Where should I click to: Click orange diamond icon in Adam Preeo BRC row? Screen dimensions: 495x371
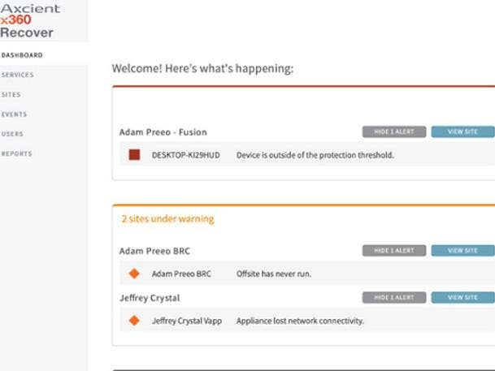pyautogui.click(x=134, y=274)
